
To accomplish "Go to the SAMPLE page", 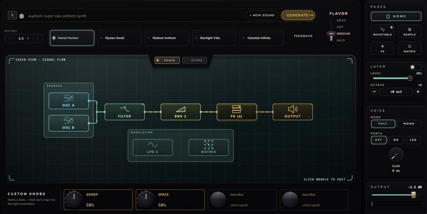I will (x=410, y=31).
